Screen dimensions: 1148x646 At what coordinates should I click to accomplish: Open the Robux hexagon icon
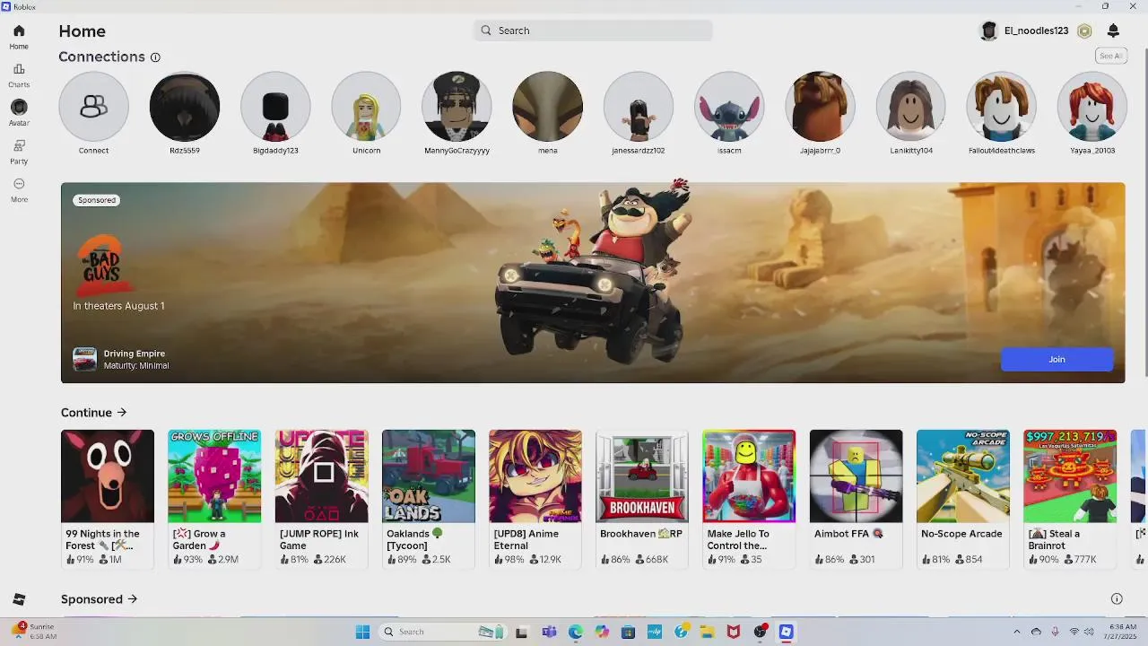click(1084, 31)
